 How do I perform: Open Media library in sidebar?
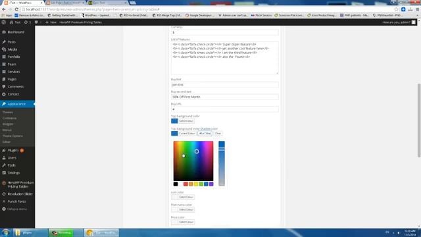12,49
